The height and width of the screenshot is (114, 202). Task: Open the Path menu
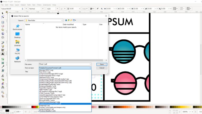coord(29,5)
